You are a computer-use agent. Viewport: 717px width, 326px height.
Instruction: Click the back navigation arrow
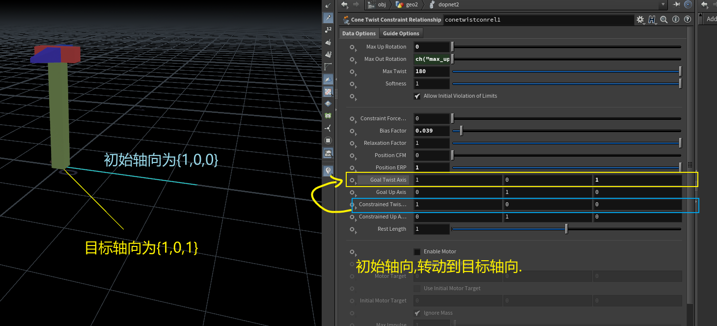tap(344, 4)
